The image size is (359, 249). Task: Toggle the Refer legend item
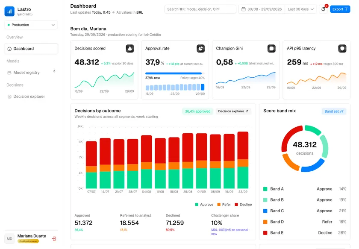[224, 205]
